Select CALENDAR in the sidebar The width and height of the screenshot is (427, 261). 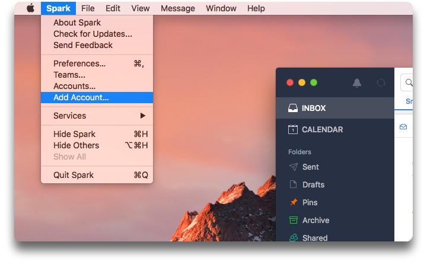coord(335,129)
